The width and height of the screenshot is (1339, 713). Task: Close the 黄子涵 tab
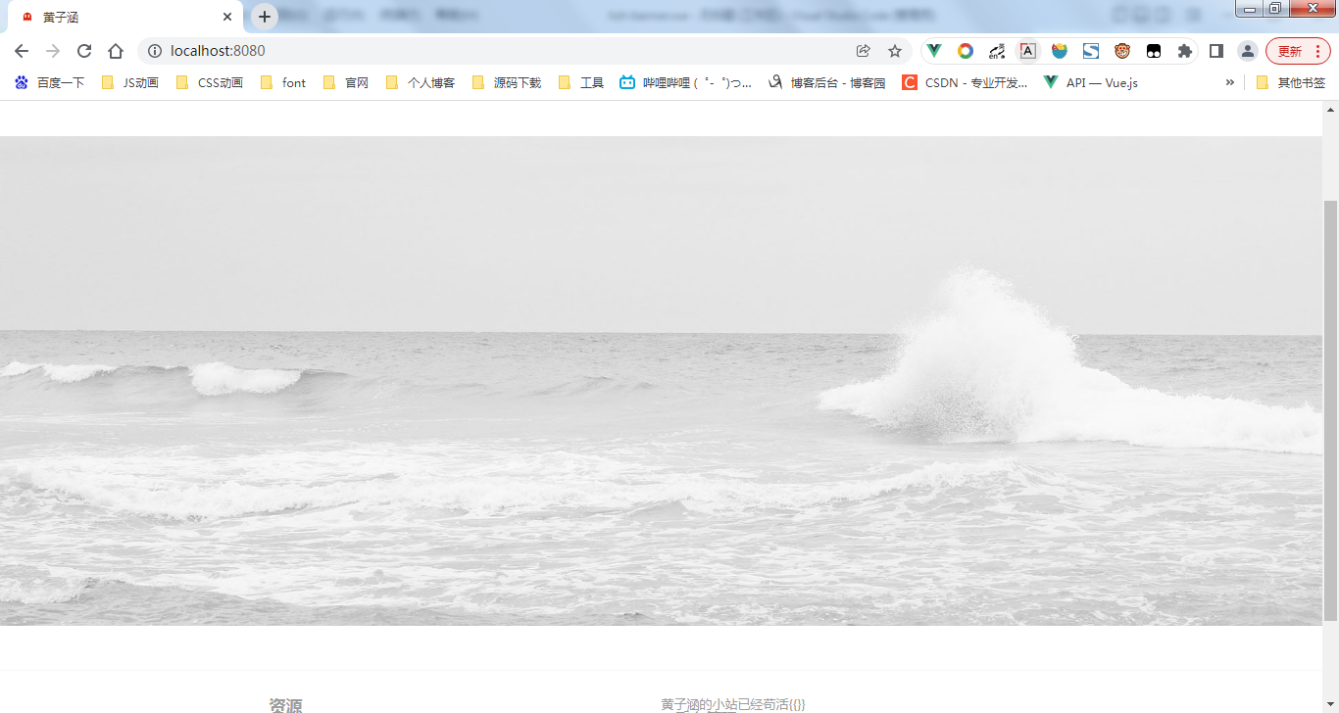[x=227, y=17]
